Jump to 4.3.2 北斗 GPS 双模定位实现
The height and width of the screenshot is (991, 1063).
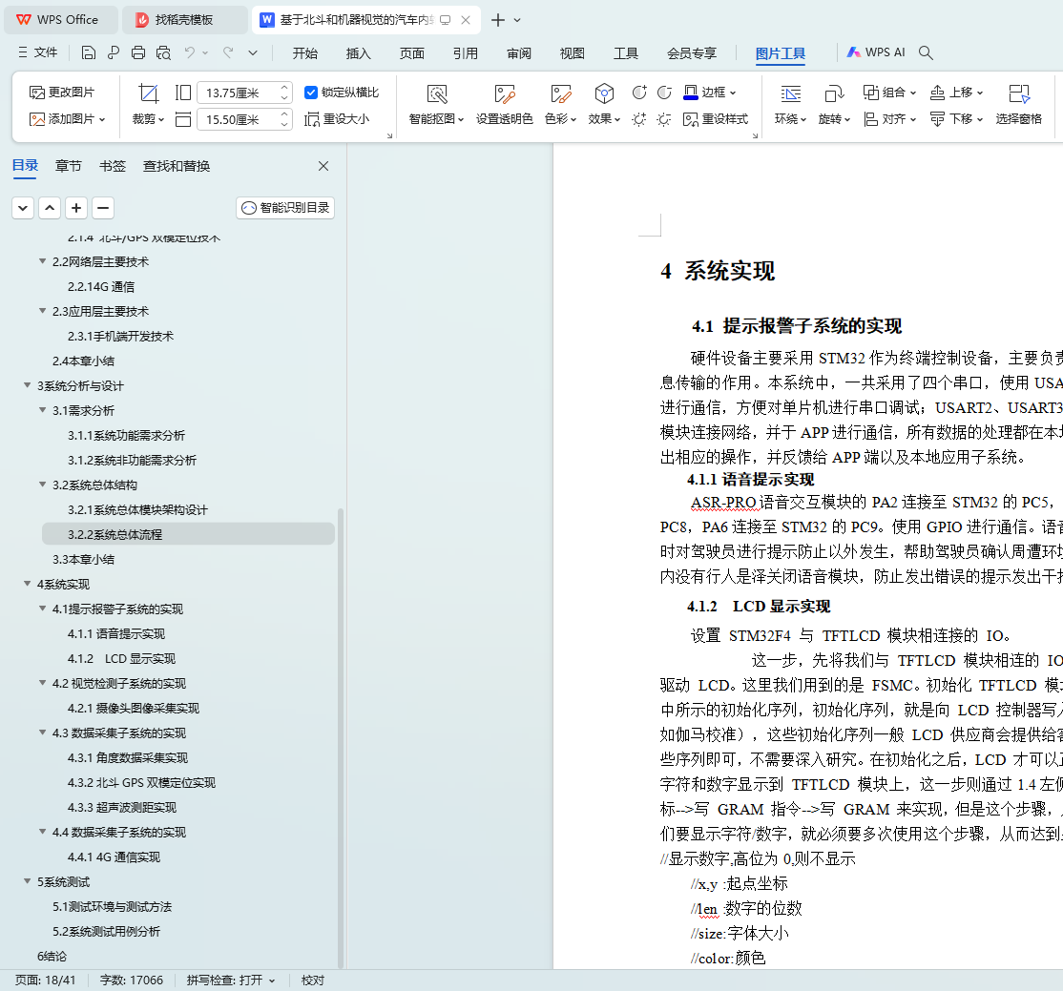click(141, 782)
